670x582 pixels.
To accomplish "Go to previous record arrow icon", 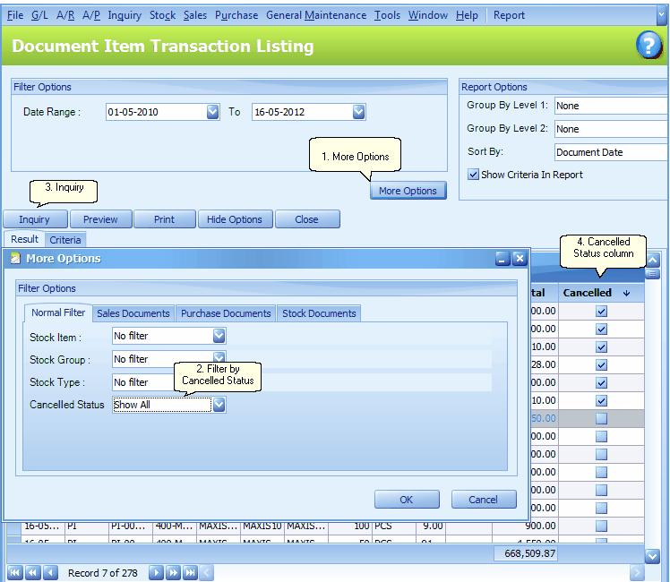I will [x=50, y=573].
